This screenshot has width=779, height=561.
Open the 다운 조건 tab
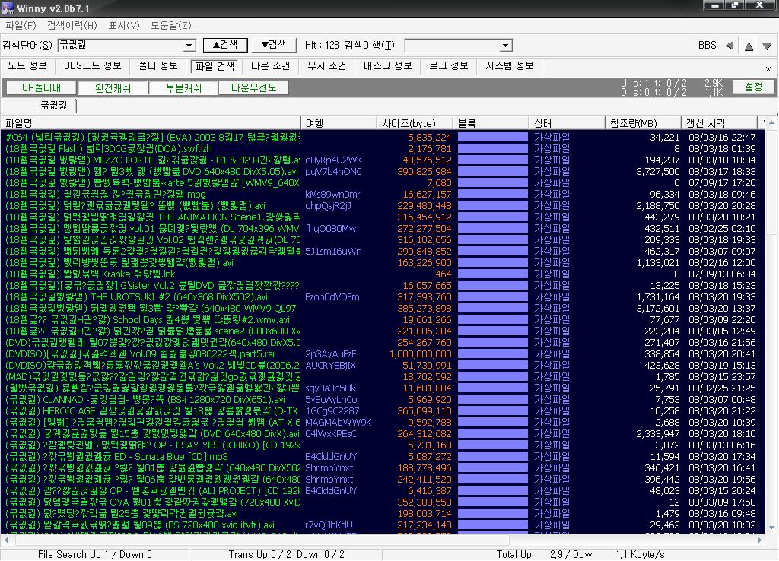coord(270,65)
